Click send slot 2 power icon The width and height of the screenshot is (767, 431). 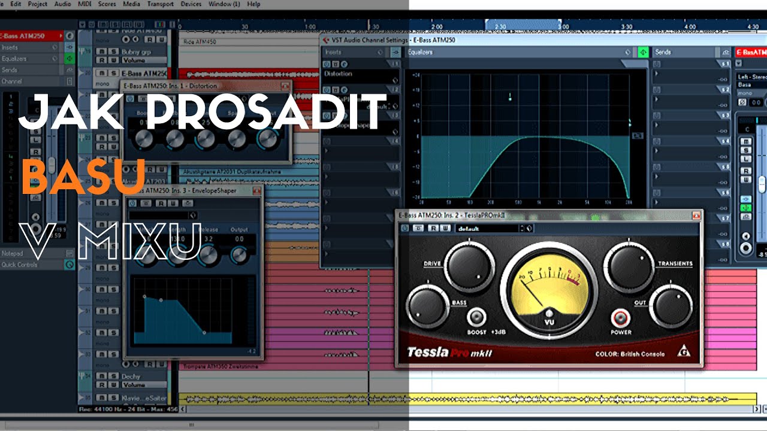point(656,90)
